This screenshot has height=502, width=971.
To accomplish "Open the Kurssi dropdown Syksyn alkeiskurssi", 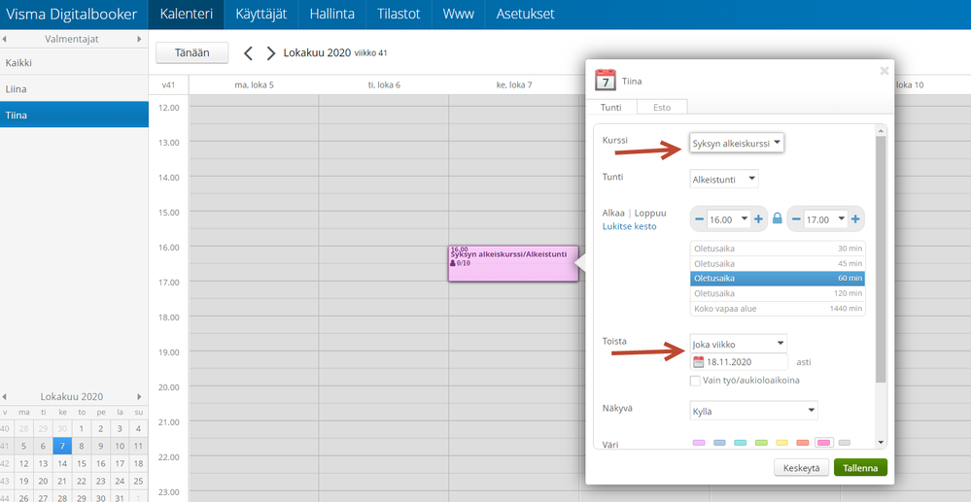I will (x=737, y=143).
